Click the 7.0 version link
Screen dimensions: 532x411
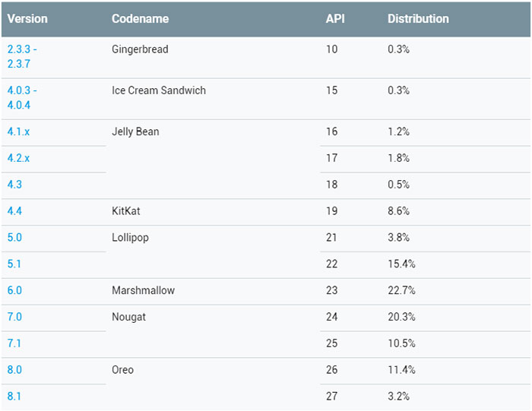coord(14,317)
